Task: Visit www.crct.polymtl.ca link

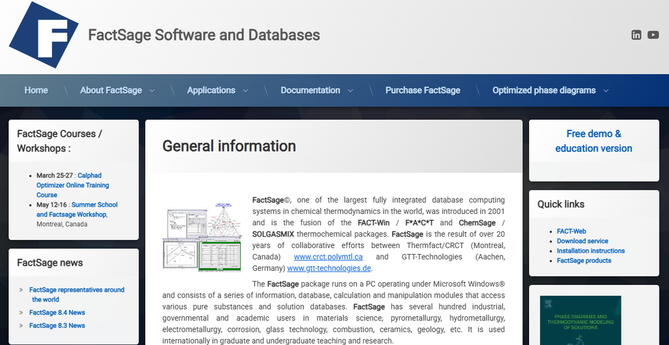Action: point(328,257)
